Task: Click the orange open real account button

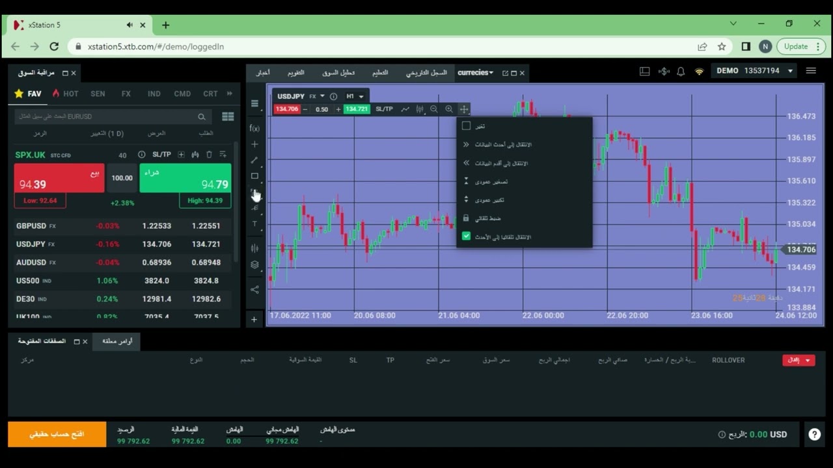Action: 57,434
